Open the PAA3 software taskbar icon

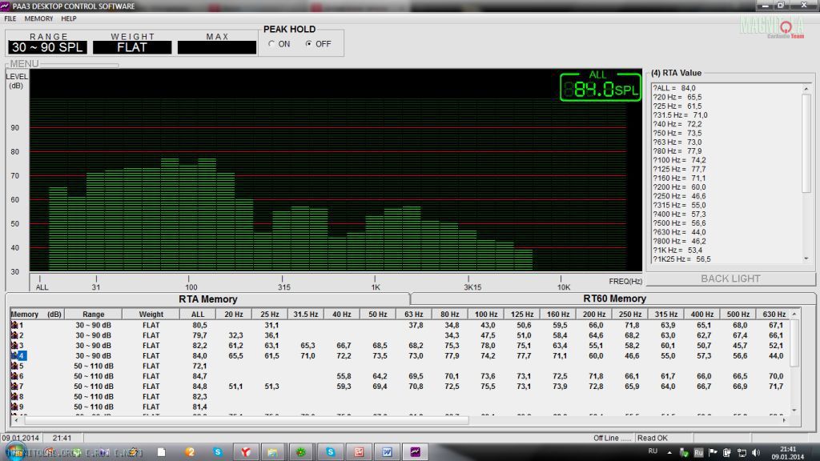tap(416, 452)
